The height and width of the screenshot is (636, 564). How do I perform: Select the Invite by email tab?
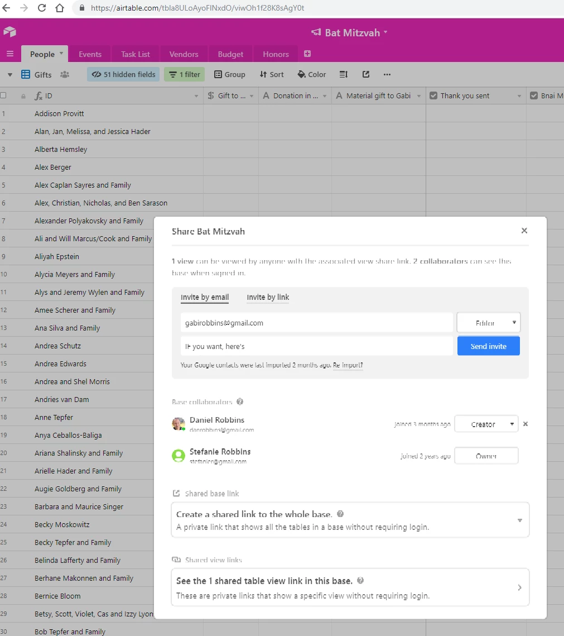pos(205,297)
